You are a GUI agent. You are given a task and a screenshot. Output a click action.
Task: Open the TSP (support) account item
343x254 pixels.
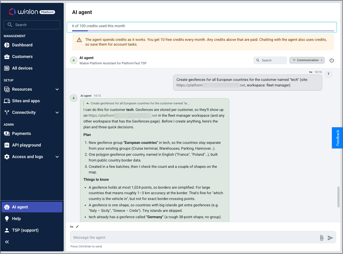32,230
